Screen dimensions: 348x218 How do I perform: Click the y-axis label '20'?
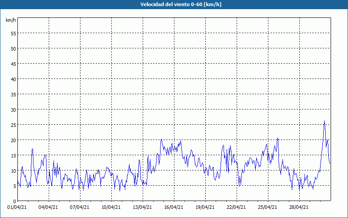point(13,140)
